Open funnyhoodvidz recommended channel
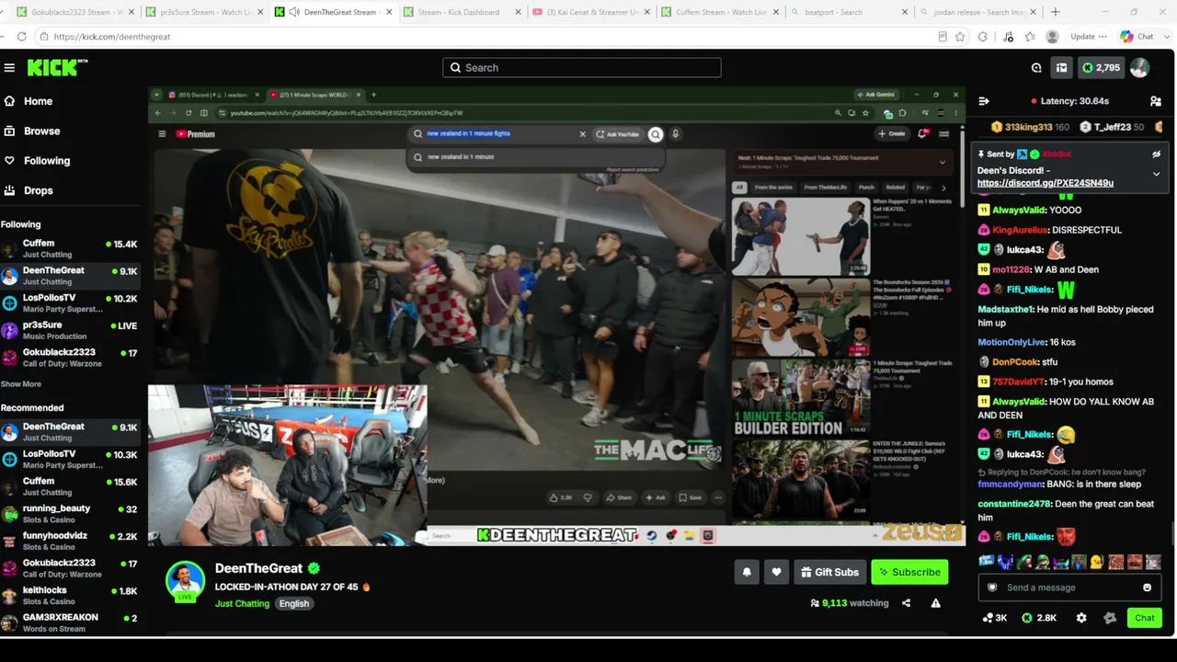Image resolution: width=1177 pixels, height=662 pixels. pyautogui.click(x=71, y=541)
